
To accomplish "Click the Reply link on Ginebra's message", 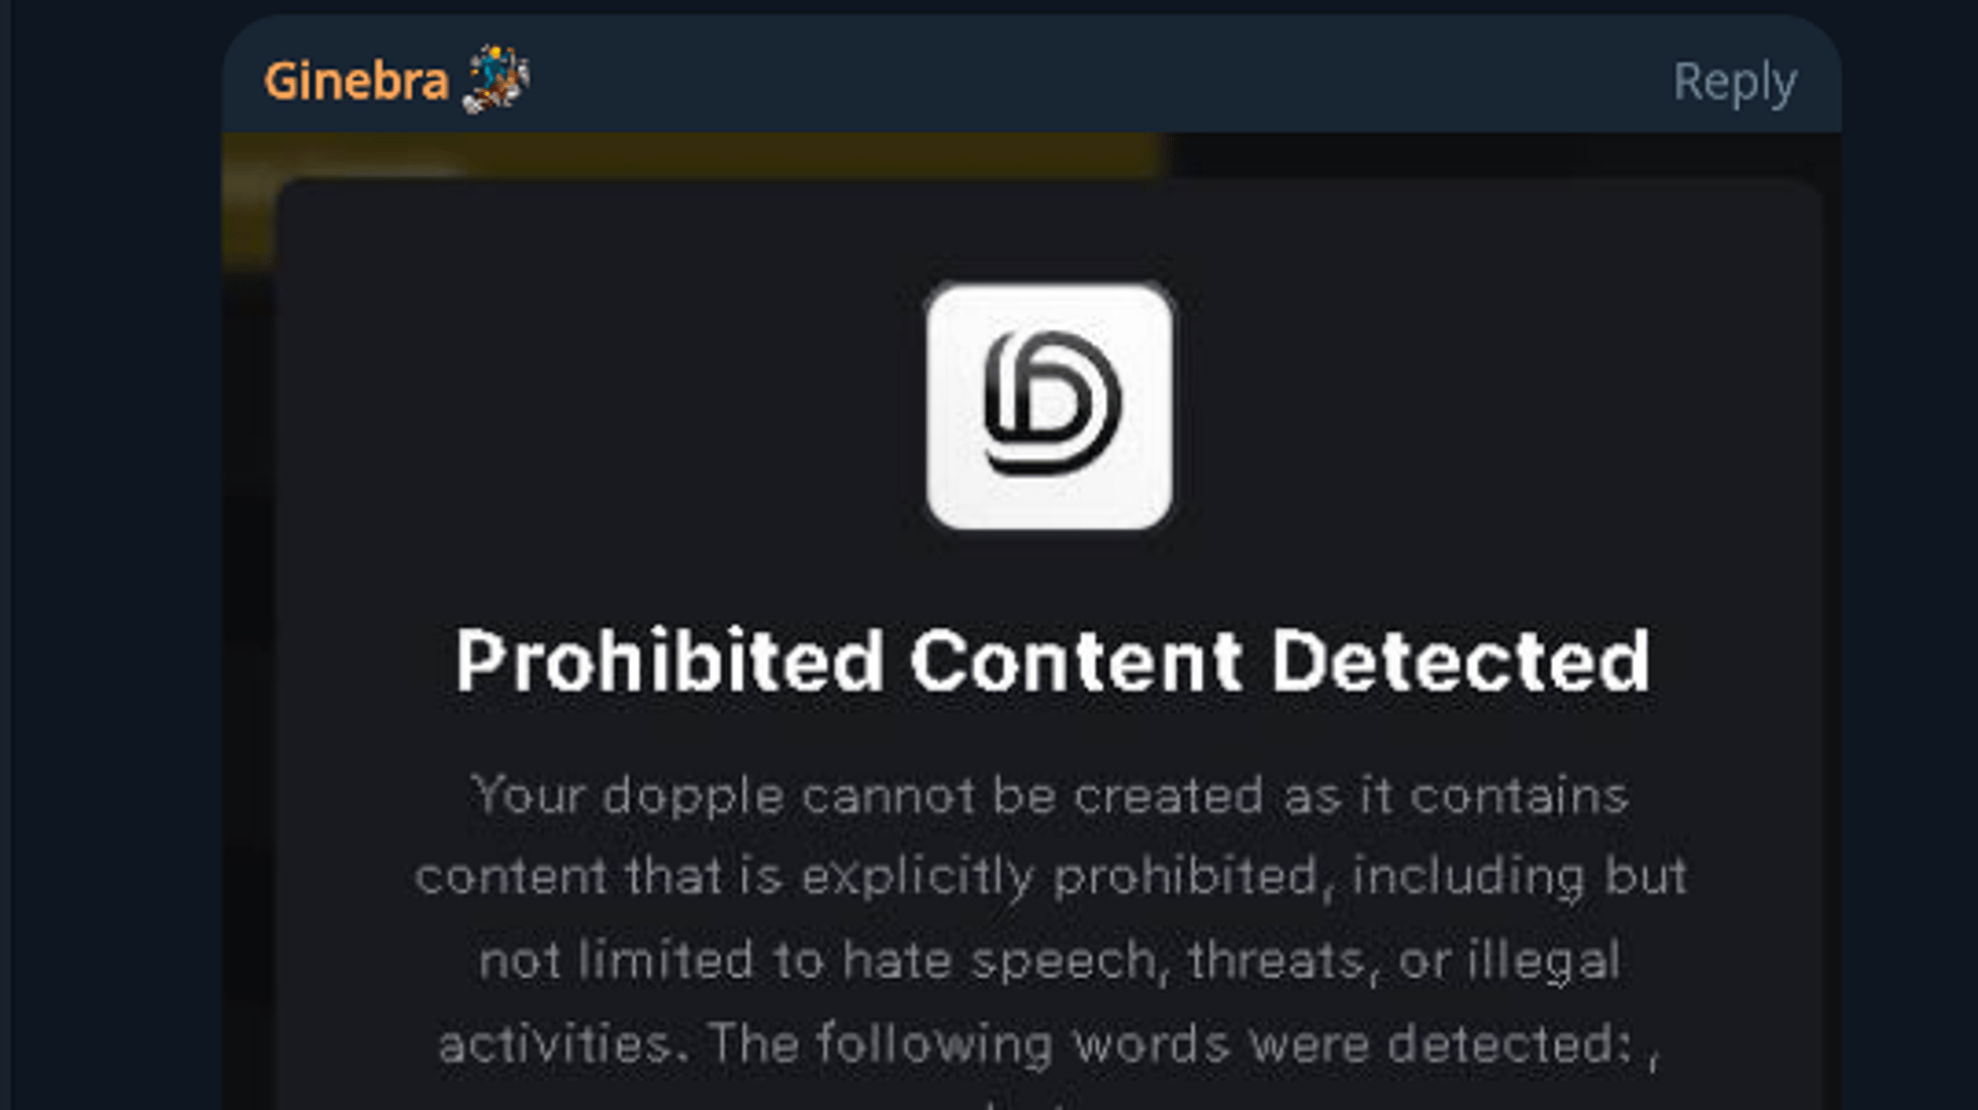I will pyautogui.click(x=1734, y=82).
